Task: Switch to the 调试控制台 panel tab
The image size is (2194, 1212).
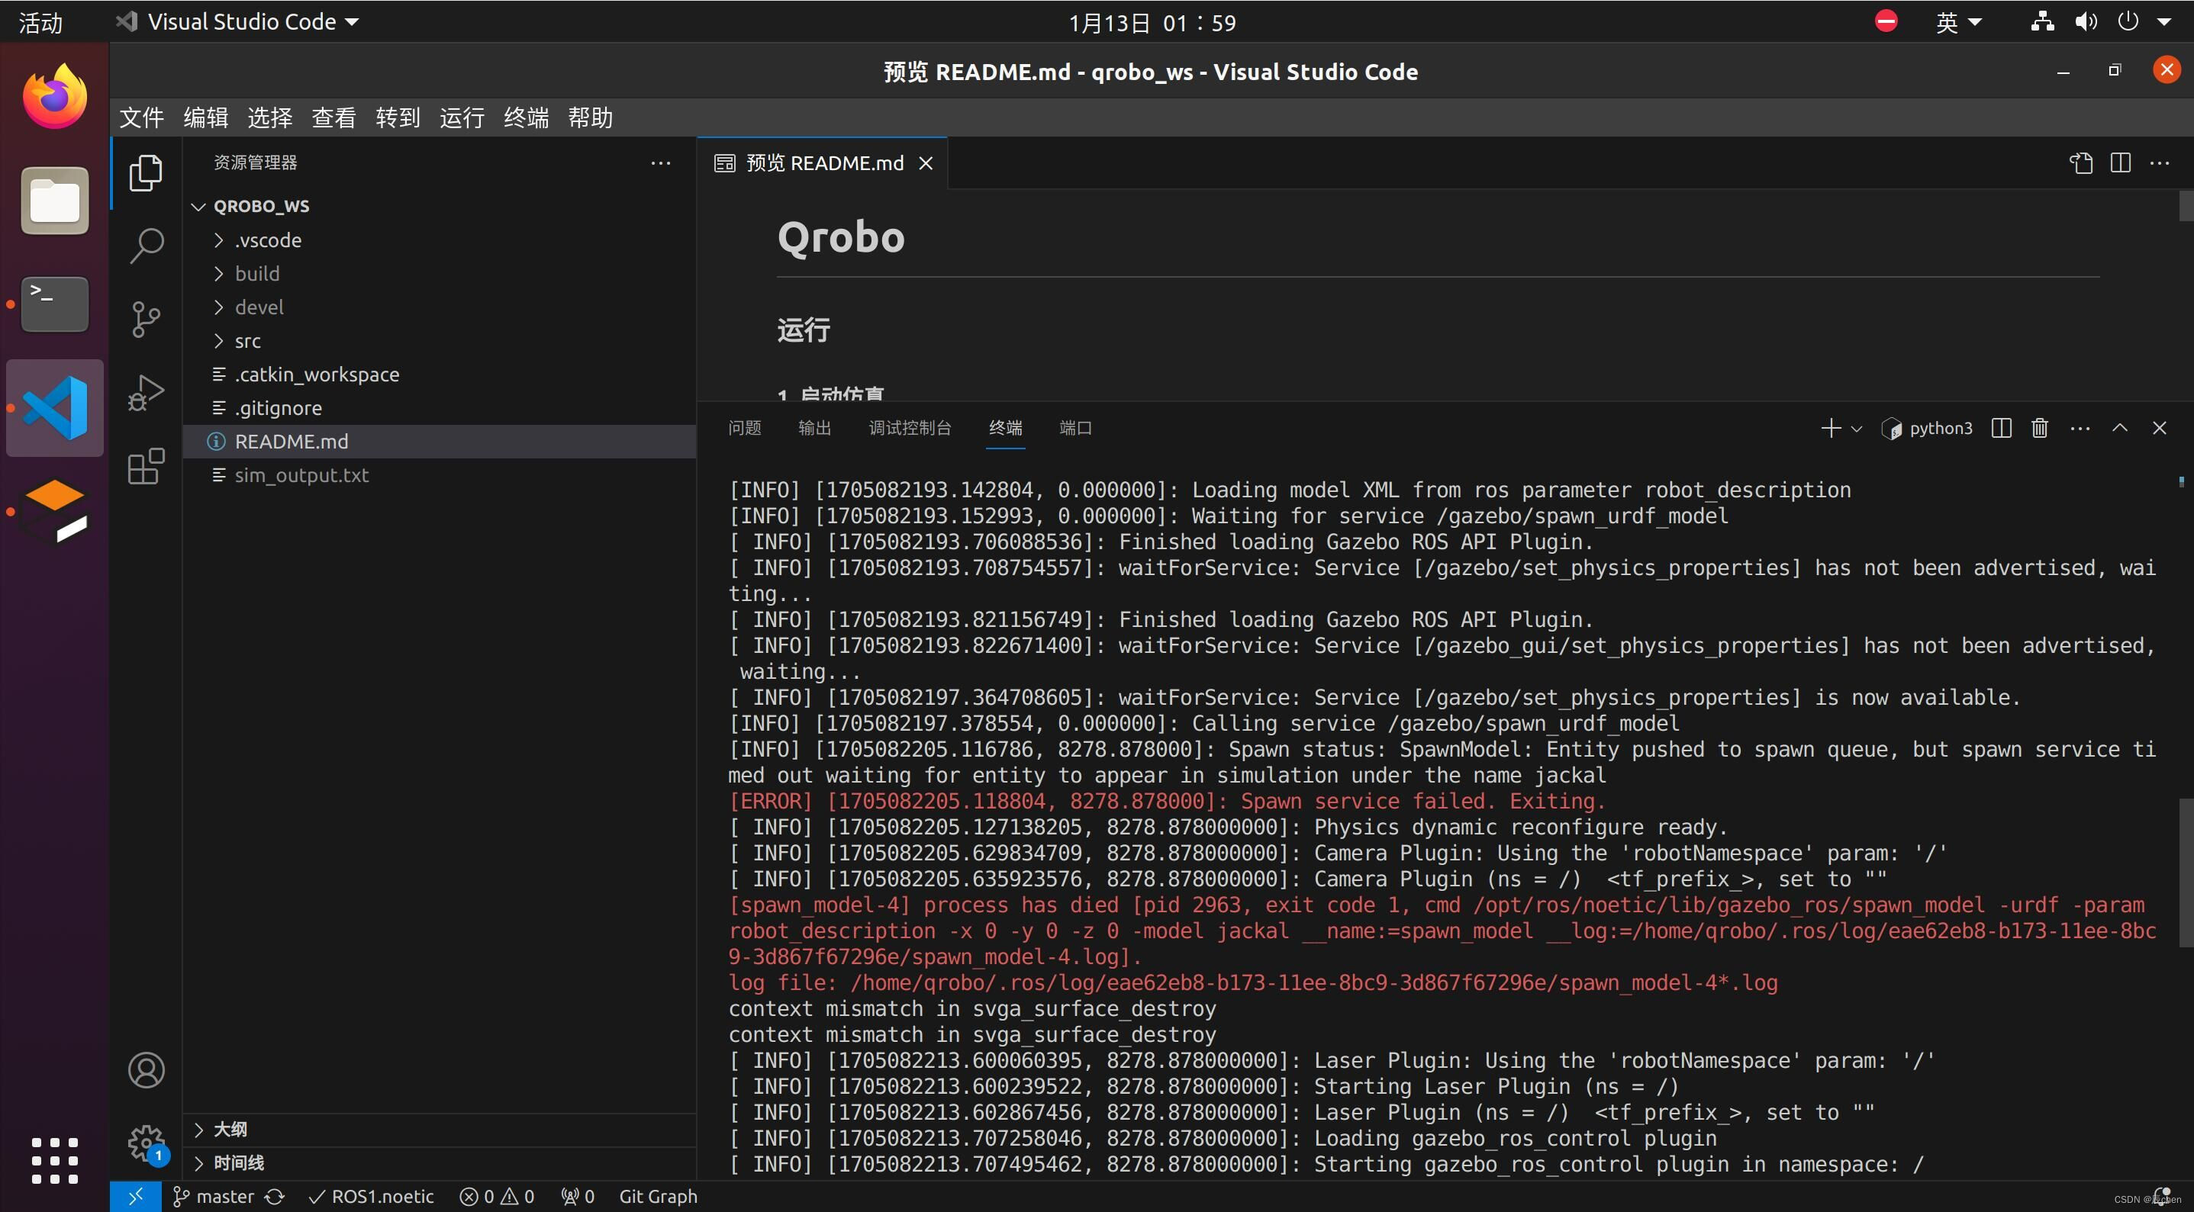Action: click(910, 428)
